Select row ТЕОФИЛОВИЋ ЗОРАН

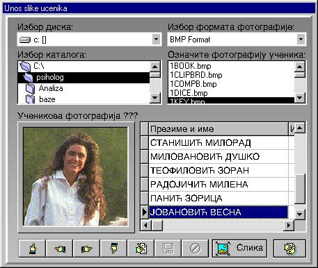click(218, 171)
